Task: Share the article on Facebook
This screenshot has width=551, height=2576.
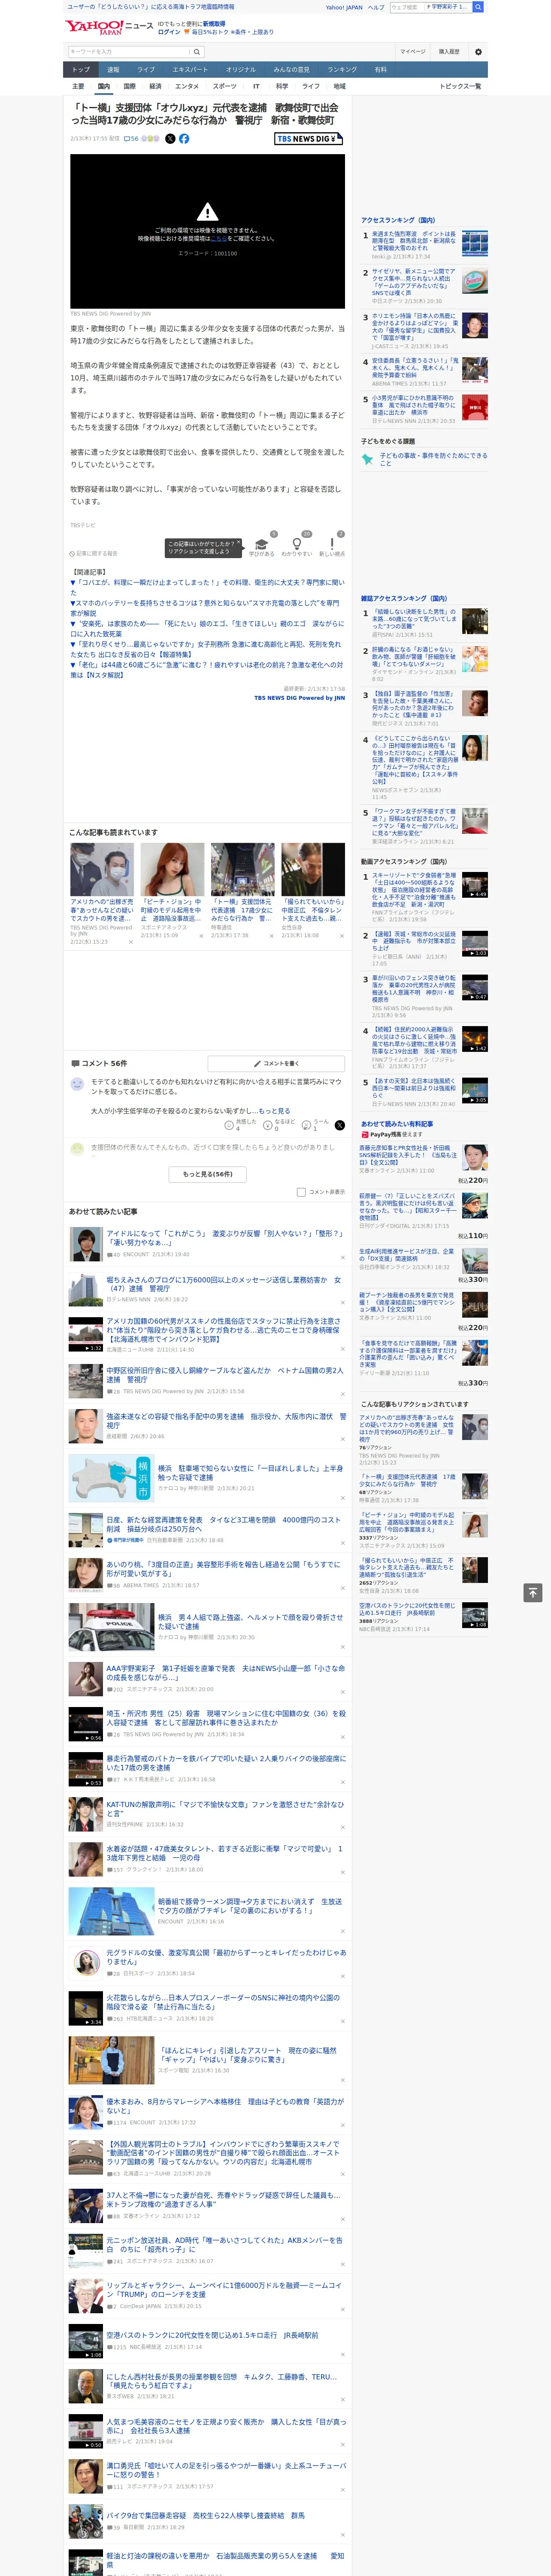Action: [184, 139]
